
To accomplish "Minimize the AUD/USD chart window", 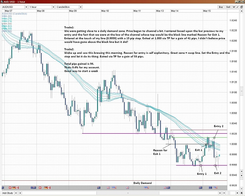I will [237, 2].
